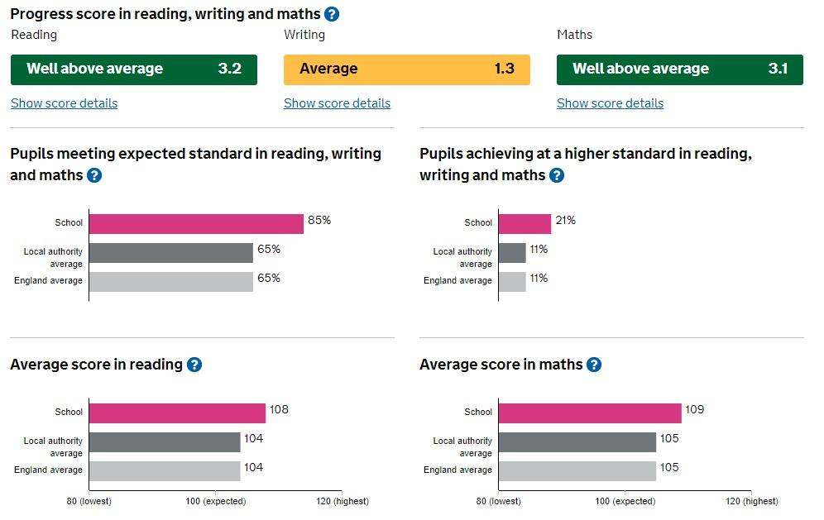Click the Maths well above average 3.1 banner
The image size is (824, 520).
679,69
